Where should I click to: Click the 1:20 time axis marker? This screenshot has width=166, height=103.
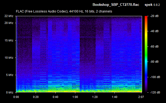point(95,97)
